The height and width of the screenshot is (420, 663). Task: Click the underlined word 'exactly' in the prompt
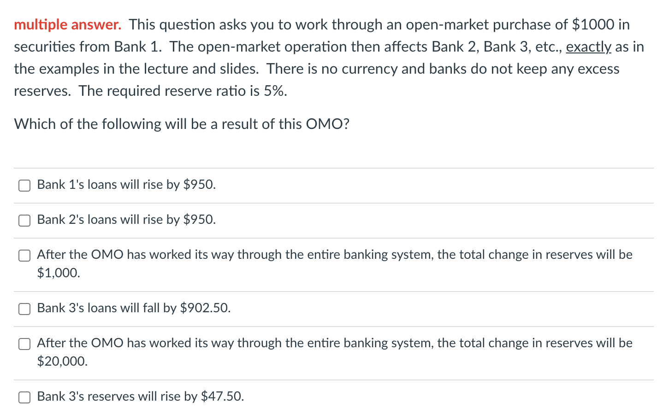coord(588,47)
